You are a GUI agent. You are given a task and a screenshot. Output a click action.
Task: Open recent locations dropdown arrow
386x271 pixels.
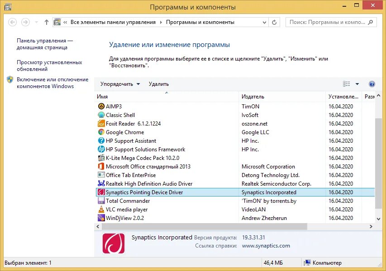pos(37,23)
